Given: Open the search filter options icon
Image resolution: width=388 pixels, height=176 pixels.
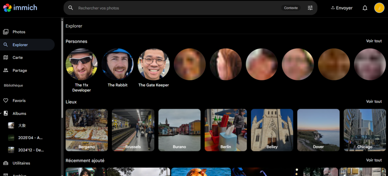Looking at the screenshot, I should 310,8.
